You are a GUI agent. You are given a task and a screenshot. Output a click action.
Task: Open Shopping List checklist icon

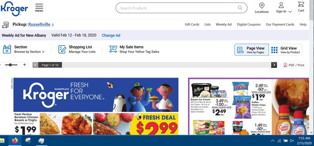(62, 49)
